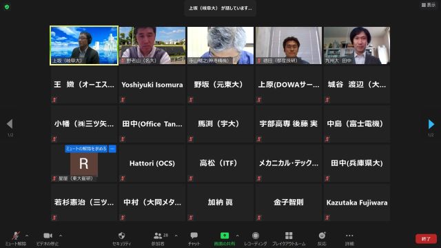441x248 pixels.
Task: Open the Reactions emoji icon
Action: click(x=322, y=236)
